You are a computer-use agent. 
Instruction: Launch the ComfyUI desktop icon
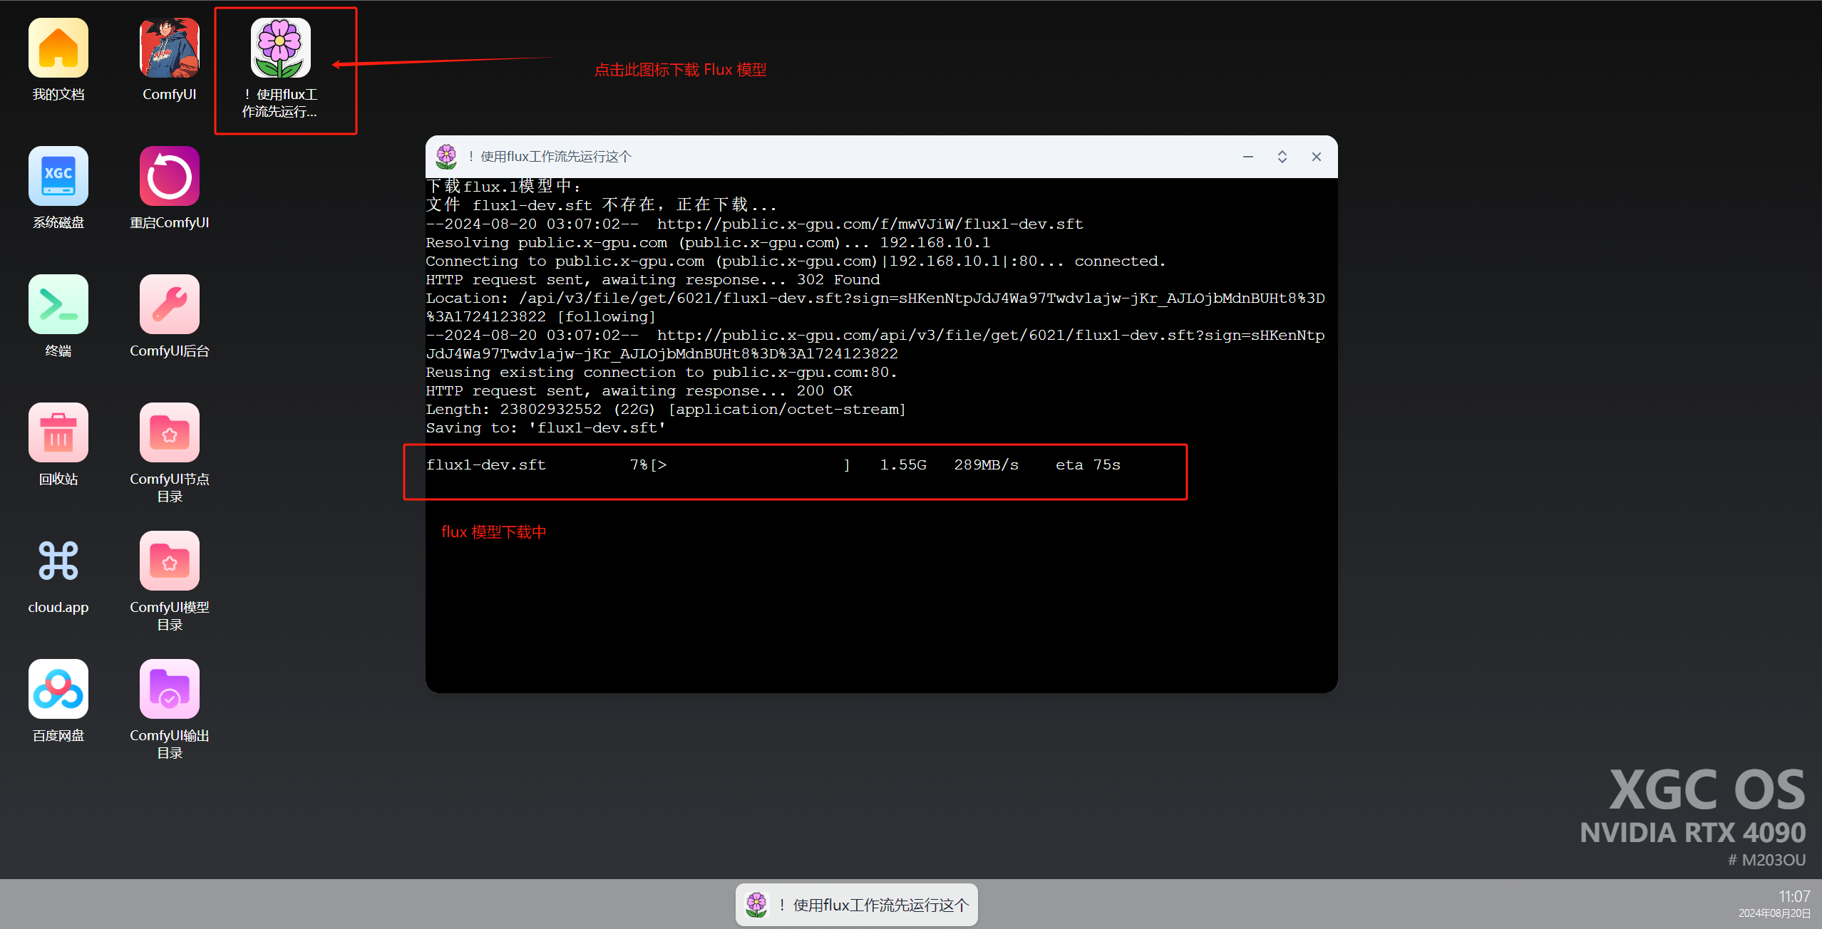click(x=170, y=48)
